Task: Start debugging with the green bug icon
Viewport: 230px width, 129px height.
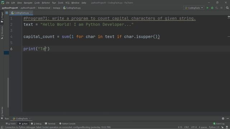Action: pos(212,8)
